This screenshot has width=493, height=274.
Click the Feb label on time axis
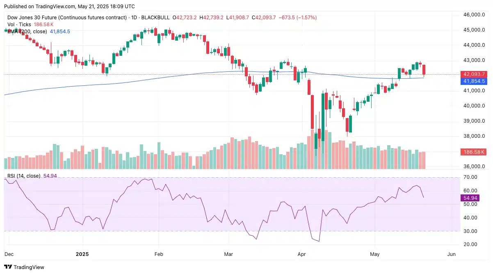tap(158, 254)
